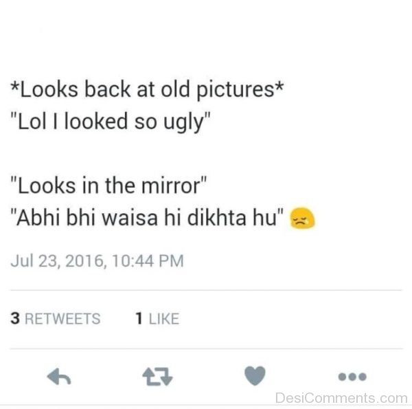Click the bold number 3 before RETWEETS
Viewport: 412px width, 409px height.
(x=15, y=318)
